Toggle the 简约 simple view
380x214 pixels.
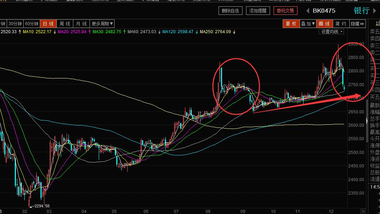[341, 24]
